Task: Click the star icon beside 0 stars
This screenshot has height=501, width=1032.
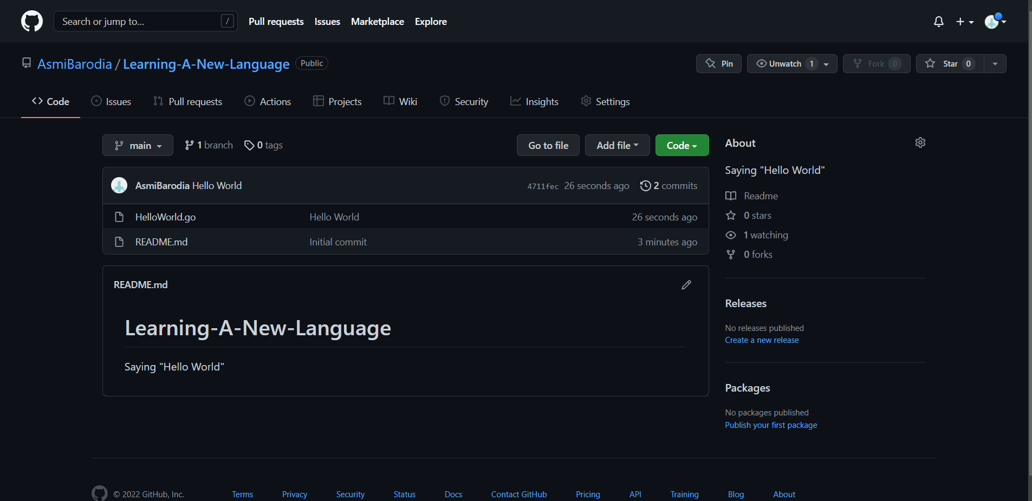Action: [731, 216]
